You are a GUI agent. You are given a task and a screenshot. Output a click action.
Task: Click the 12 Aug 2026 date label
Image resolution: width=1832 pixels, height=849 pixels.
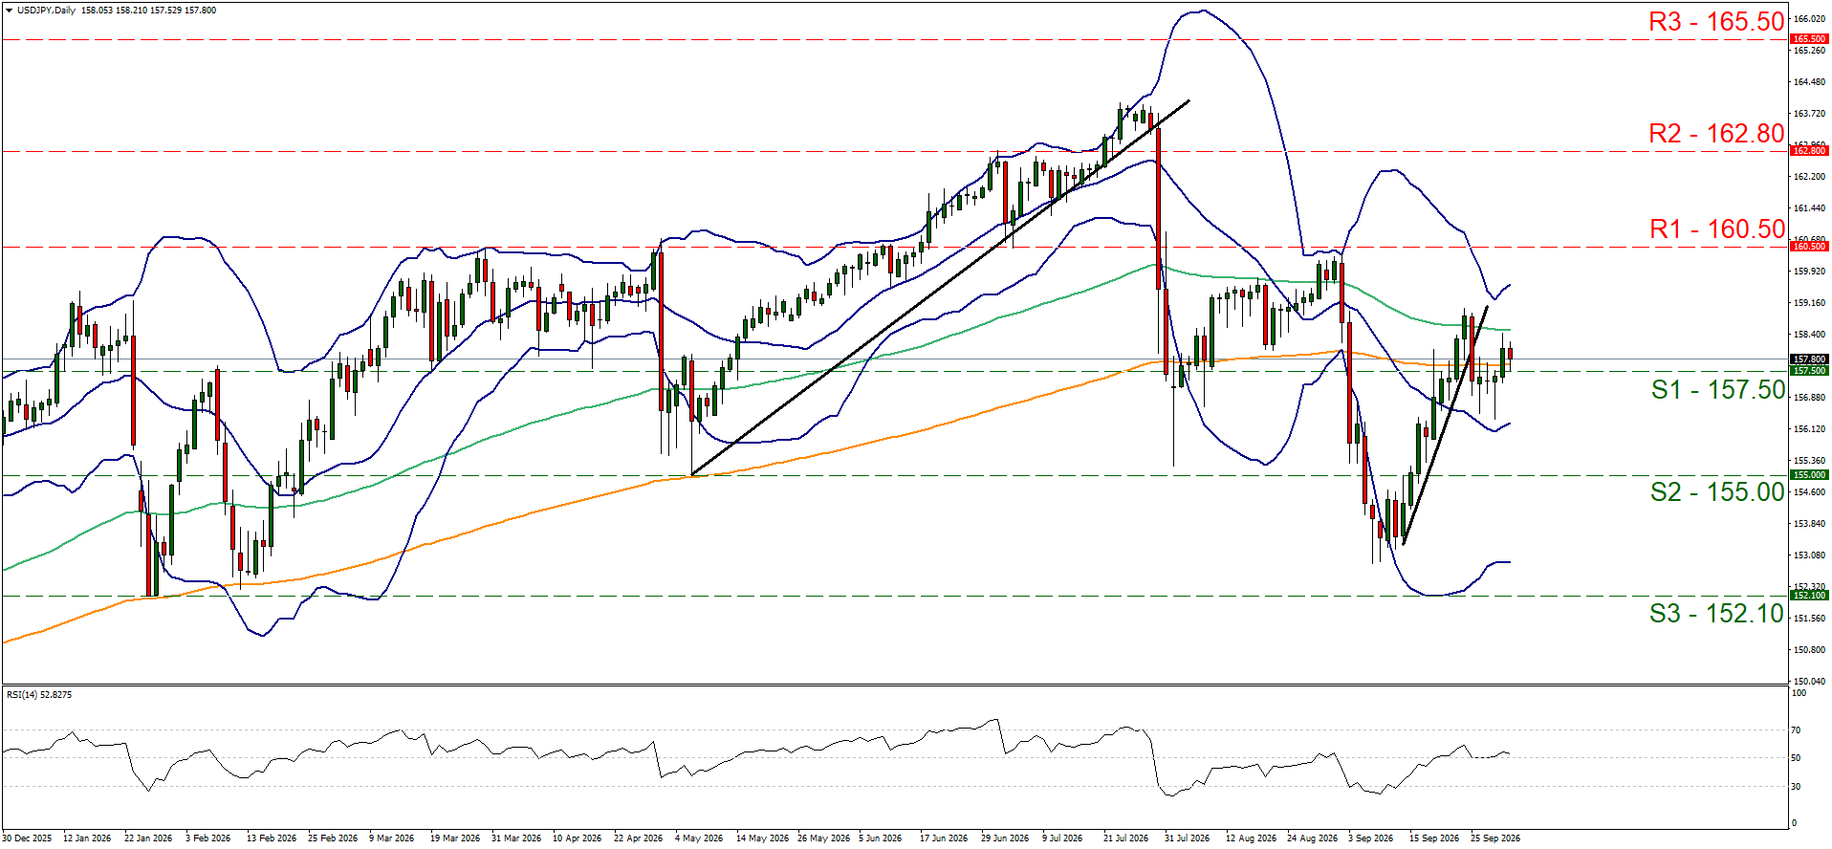pyautogui.click(x=1251, y=838)
